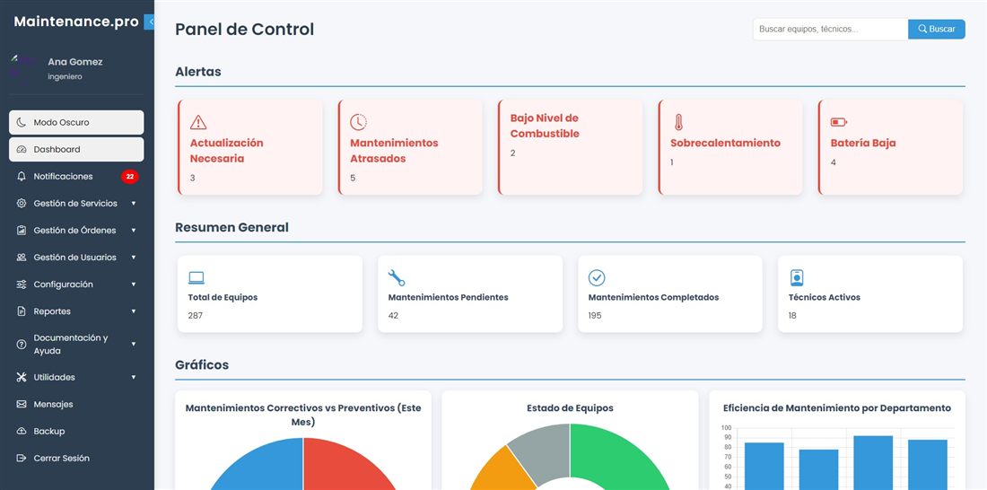This screenshot has height=490, width=987.
Task: Open the Sobrecalentamiento alert title
Action: coord(725,143)
